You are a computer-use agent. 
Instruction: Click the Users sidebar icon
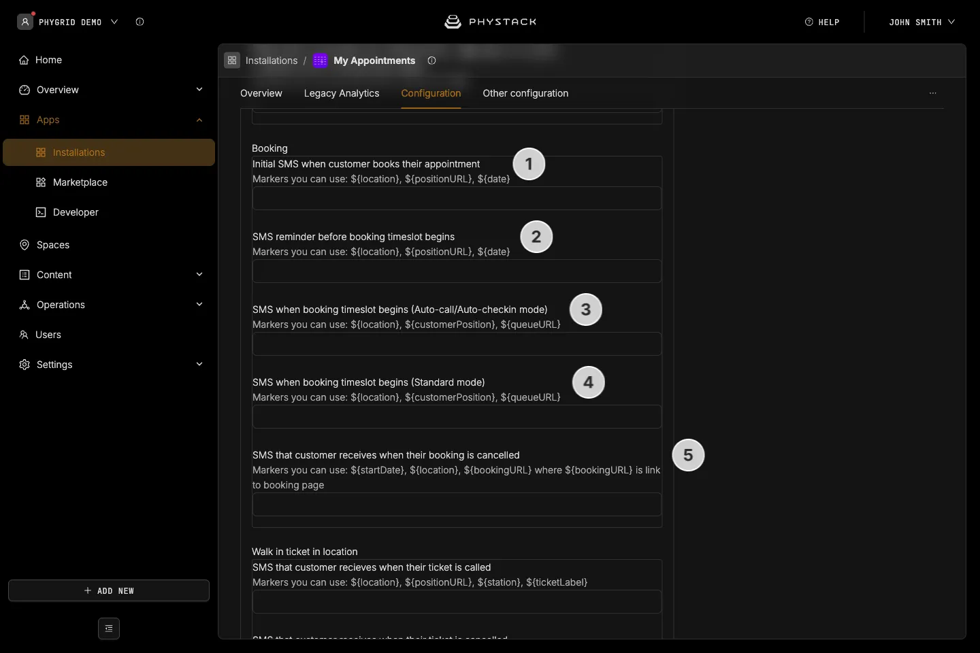(24, 335)
